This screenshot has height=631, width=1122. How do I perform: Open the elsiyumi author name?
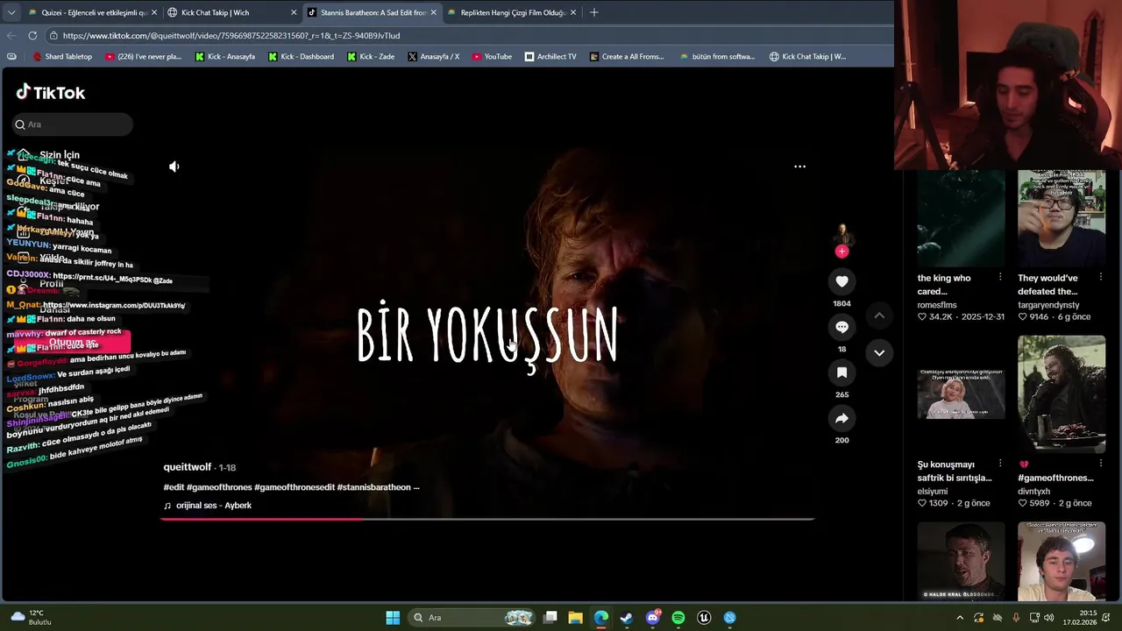pyautogui.click(x=934, y=492)
